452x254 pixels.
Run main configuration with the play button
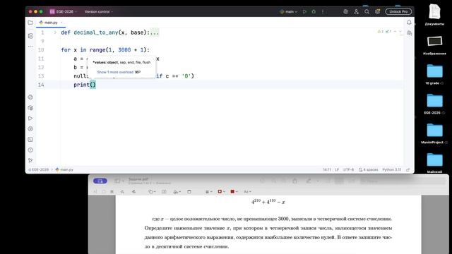click(x=304, y=12)
